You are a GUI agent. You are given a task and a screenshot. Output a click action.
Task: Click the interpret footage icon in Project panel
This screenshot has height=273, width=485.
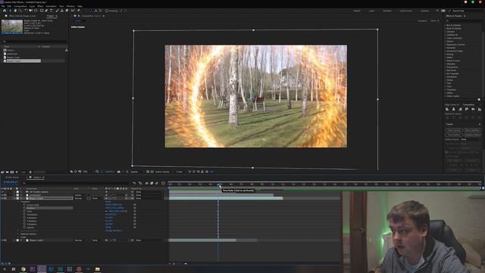(3, 172)
